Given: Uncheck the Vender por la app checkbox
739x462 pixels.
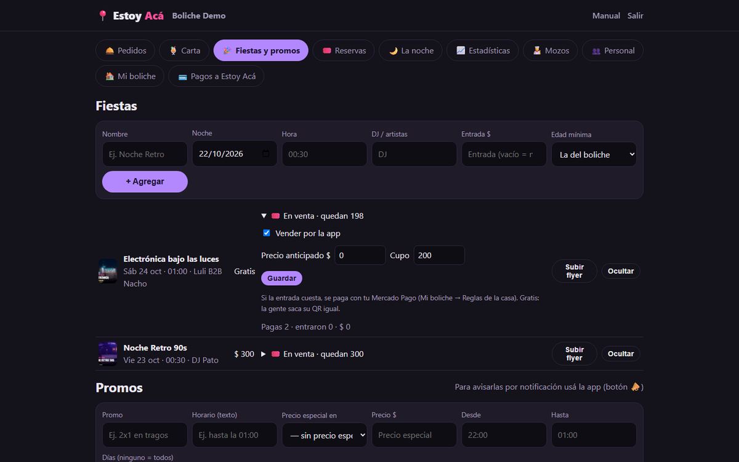Looking at the screenshot, I should click(x=267, y=233).
